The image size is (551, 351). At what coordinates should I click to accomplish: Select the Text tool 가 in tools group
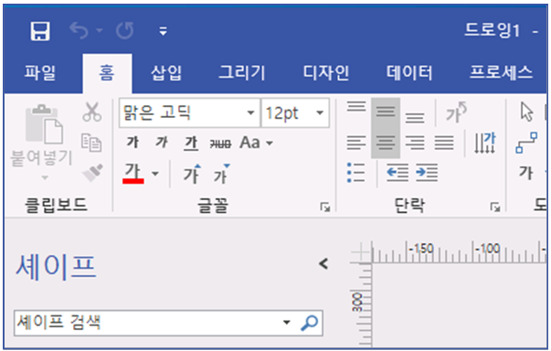[x=526, y=173]
